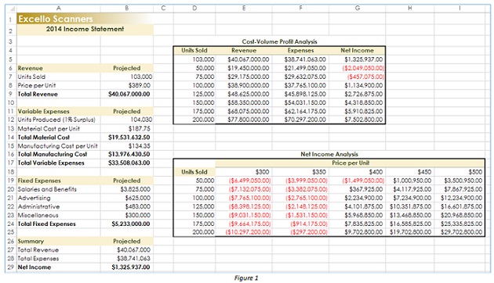The image size is (494, 283).
Task: Select Total Fixed Expenses $5,233,000.00 cell
Action: coord(127,224)
